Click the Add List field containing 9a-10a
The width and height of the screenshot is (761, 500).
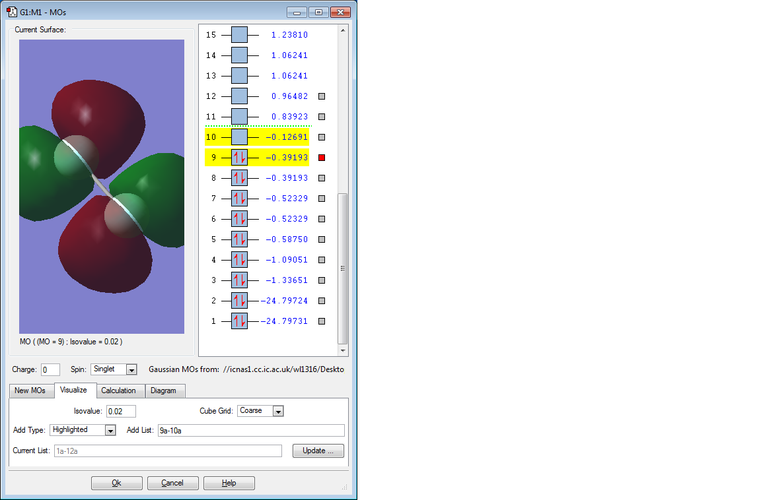pos(252,430)
